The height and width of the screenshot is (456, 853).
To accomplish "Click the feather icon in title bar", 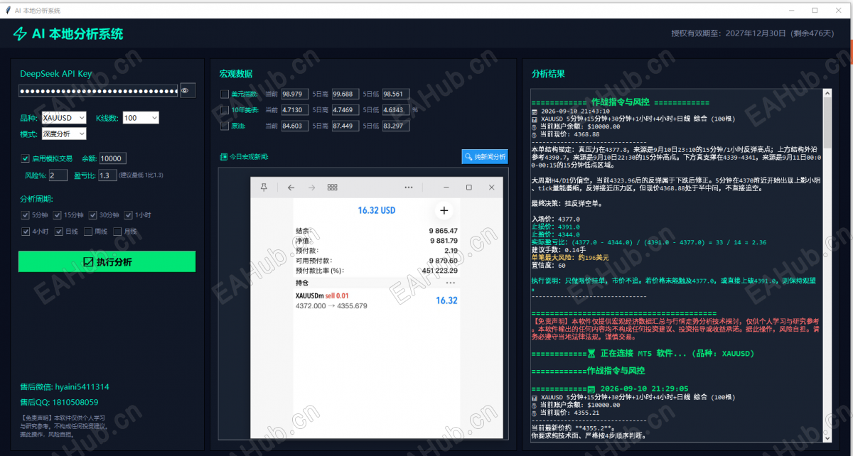I will [8, 10].
